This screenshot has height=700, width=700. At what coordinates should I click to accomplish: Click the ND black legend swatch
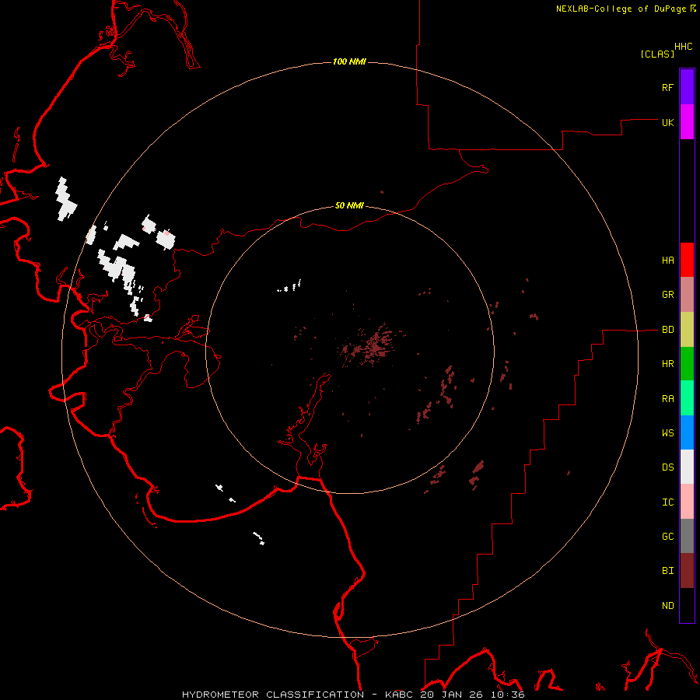(x=687, y=605)
